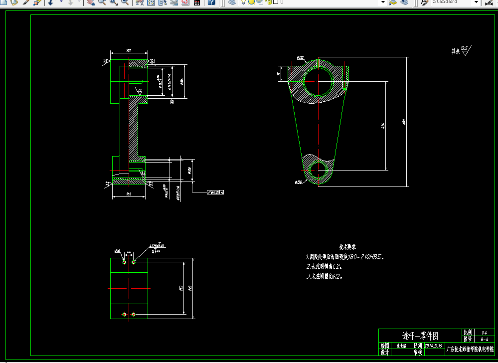Click the technical requirement line ending R2
The image size is (498, 363).
pyautogui.click(x=324, y=276)
